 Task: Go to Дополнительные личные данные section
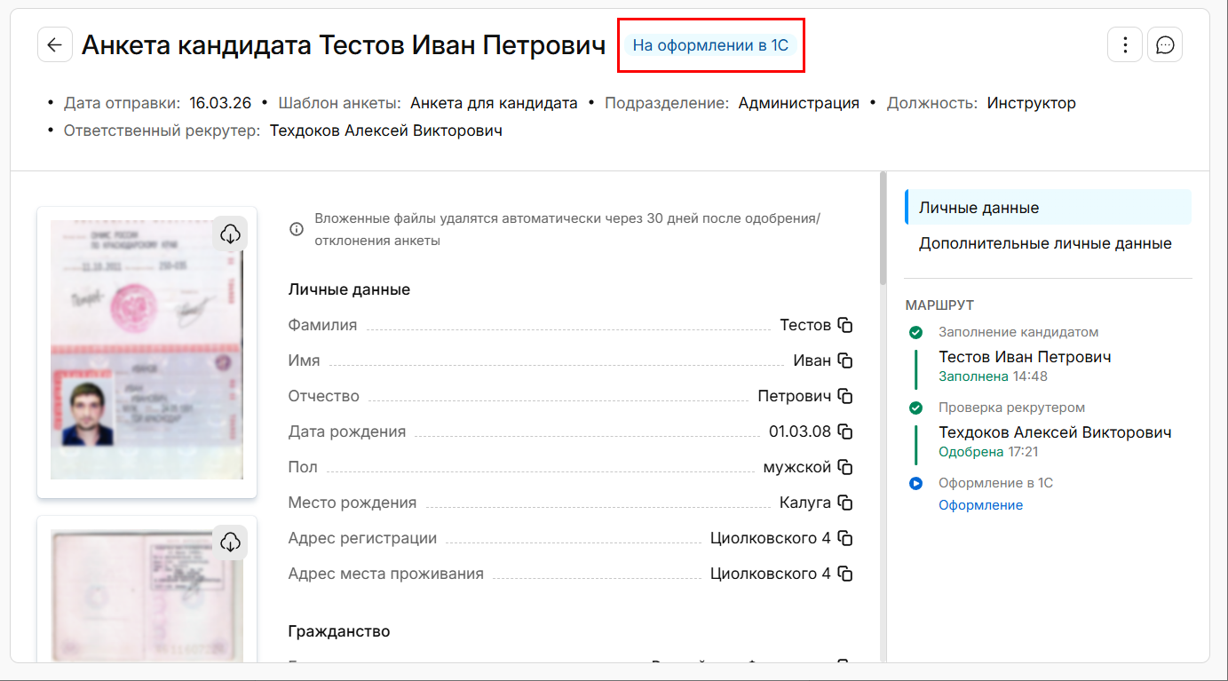pos(1045,243)
